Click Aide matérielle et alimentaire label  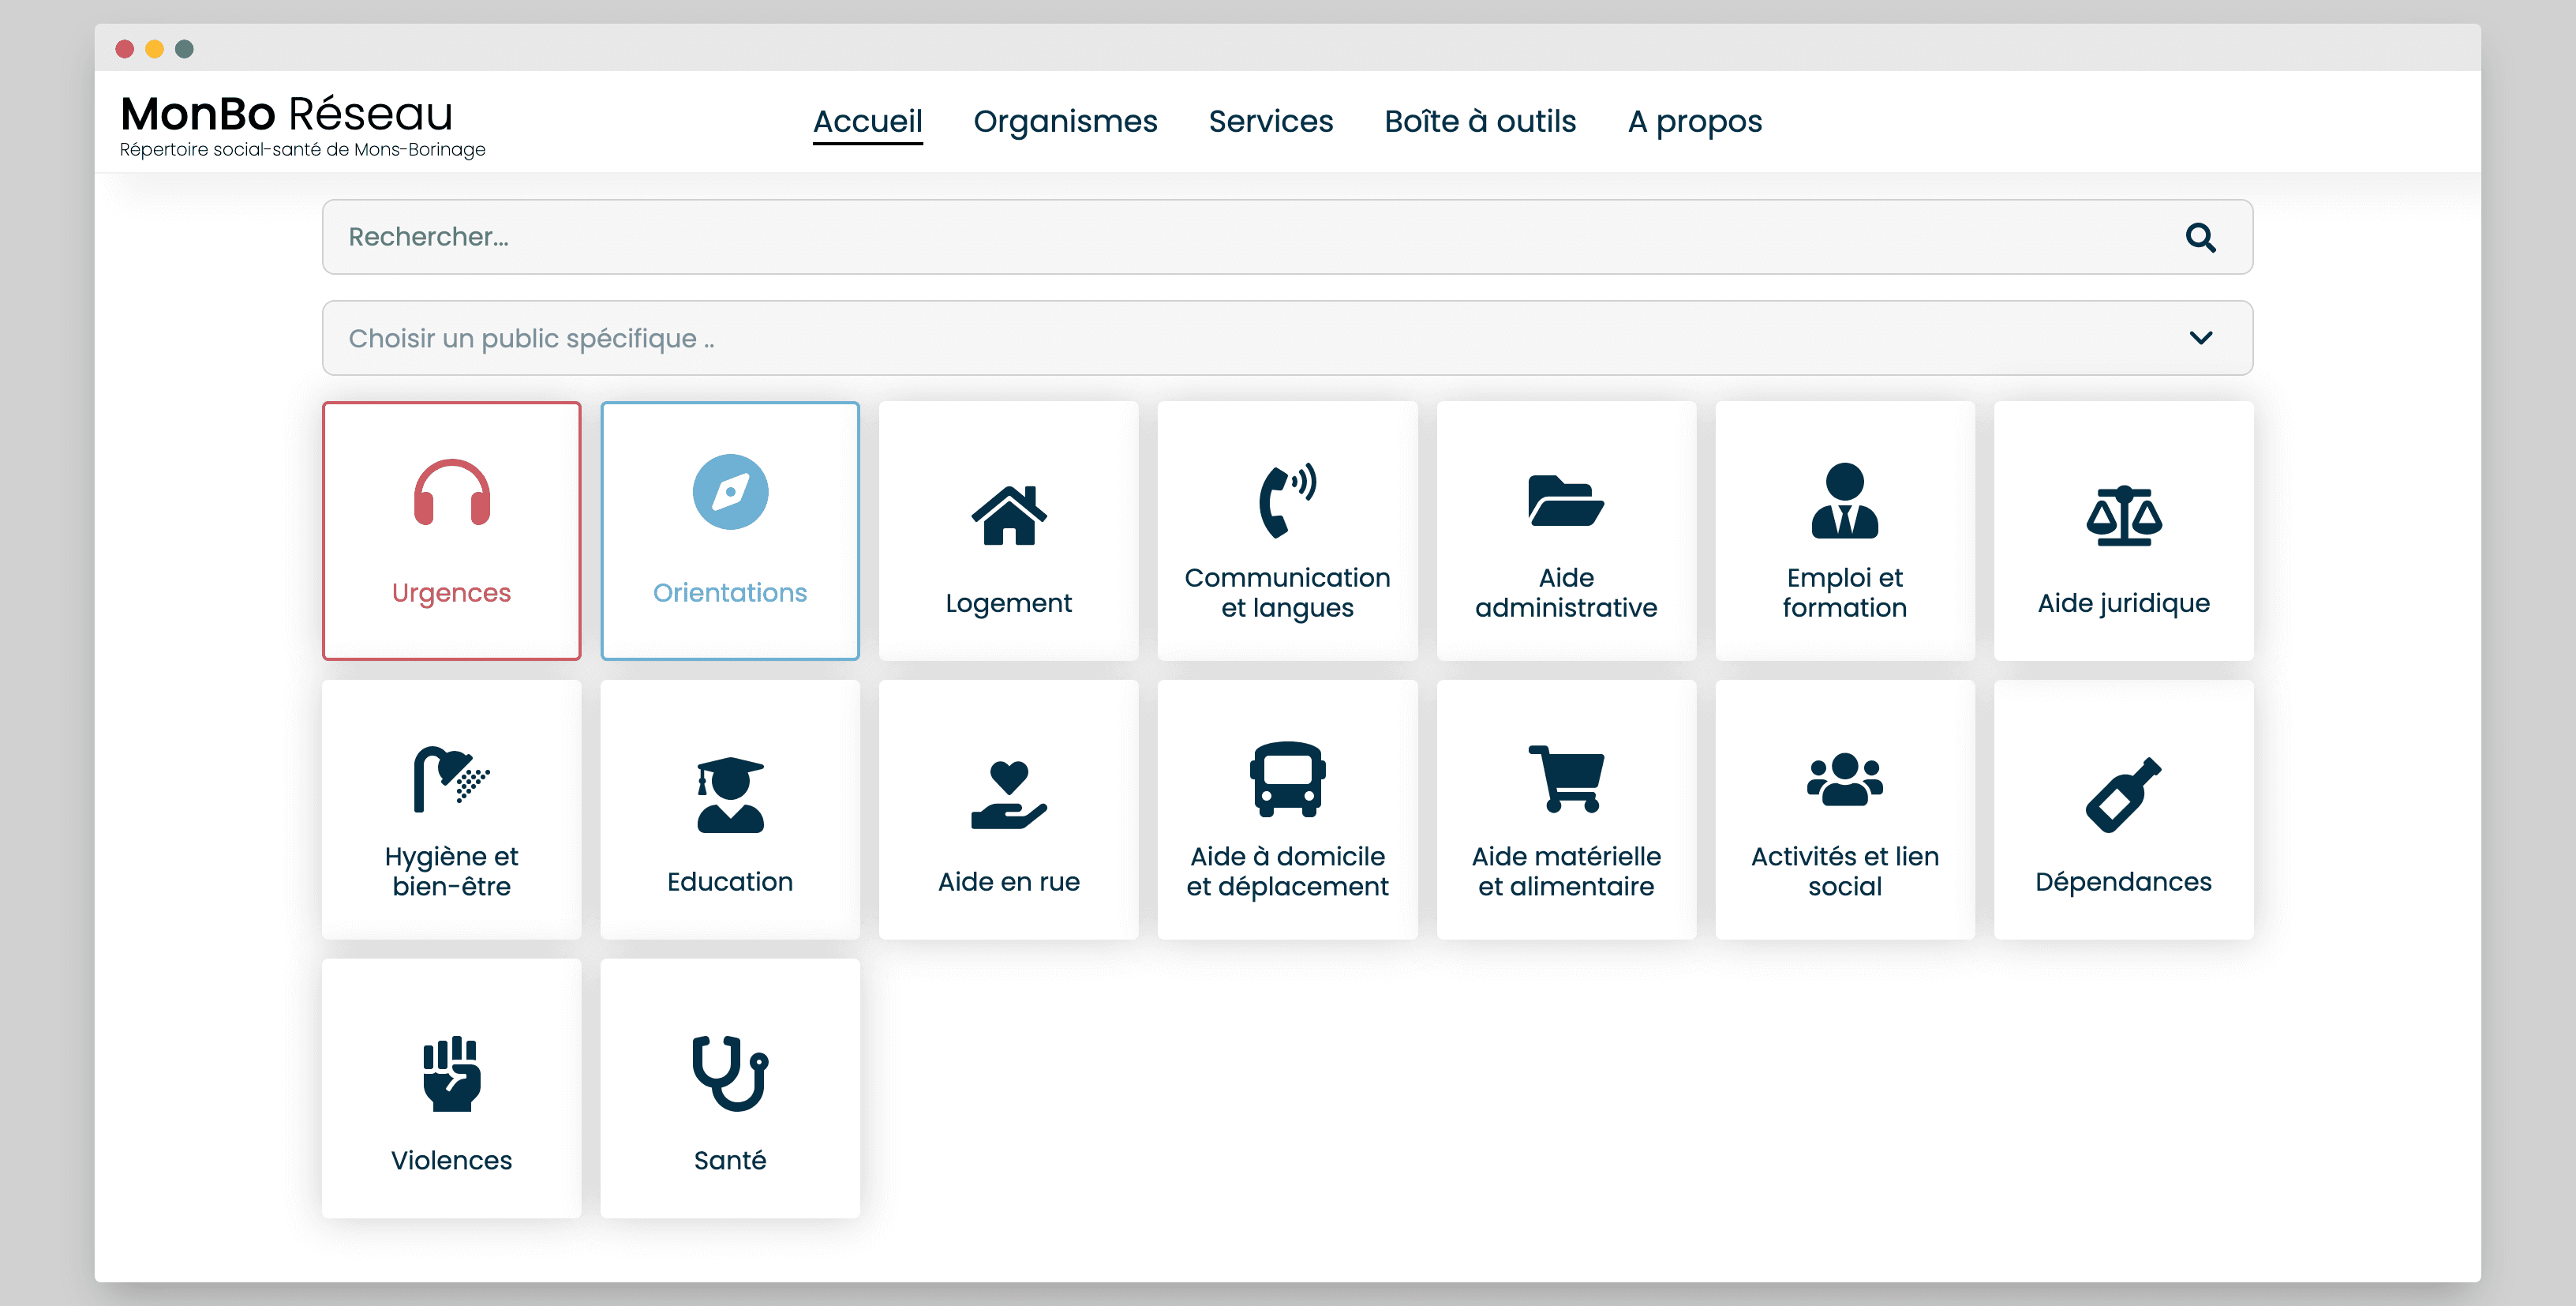[1566, 871]
